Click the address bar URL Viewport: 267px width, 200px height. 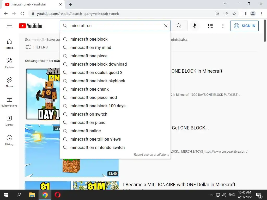[x=78, y=14]
